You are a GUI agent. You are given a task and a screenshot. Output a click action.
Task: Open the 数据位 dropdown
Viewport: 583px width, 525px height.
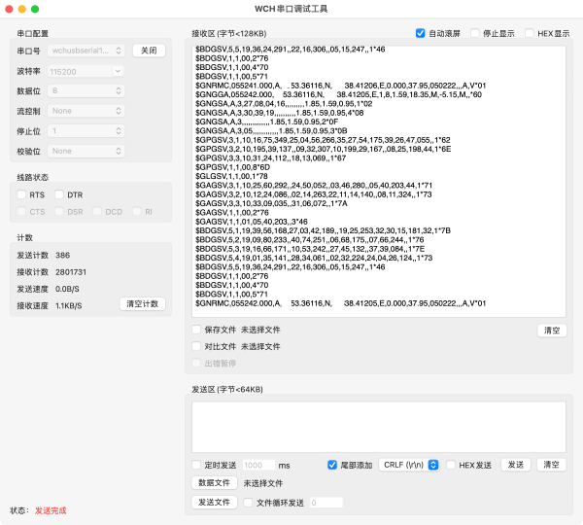coord(86,90)
